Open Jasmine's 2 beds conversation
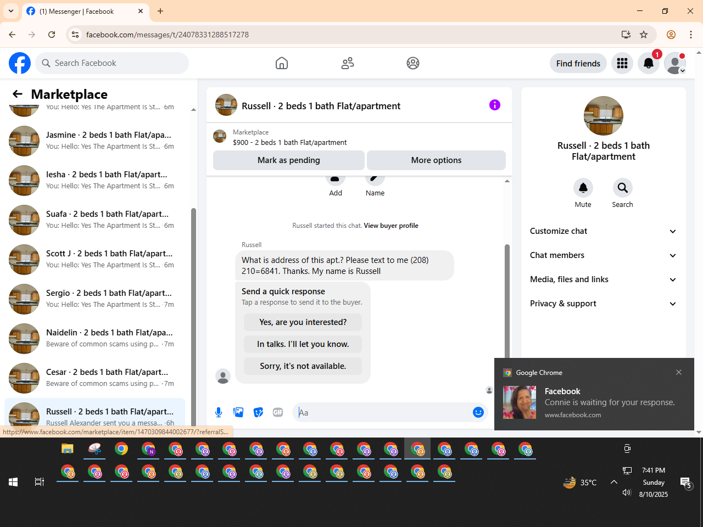The image size is (703, 527). tap(94, 141)
